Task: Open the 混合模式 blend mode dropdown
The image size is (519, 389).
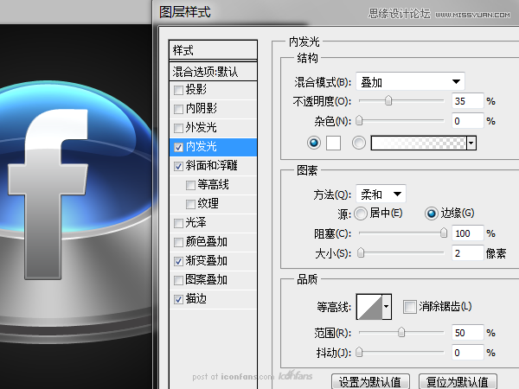Action: [x=410, y=81]
